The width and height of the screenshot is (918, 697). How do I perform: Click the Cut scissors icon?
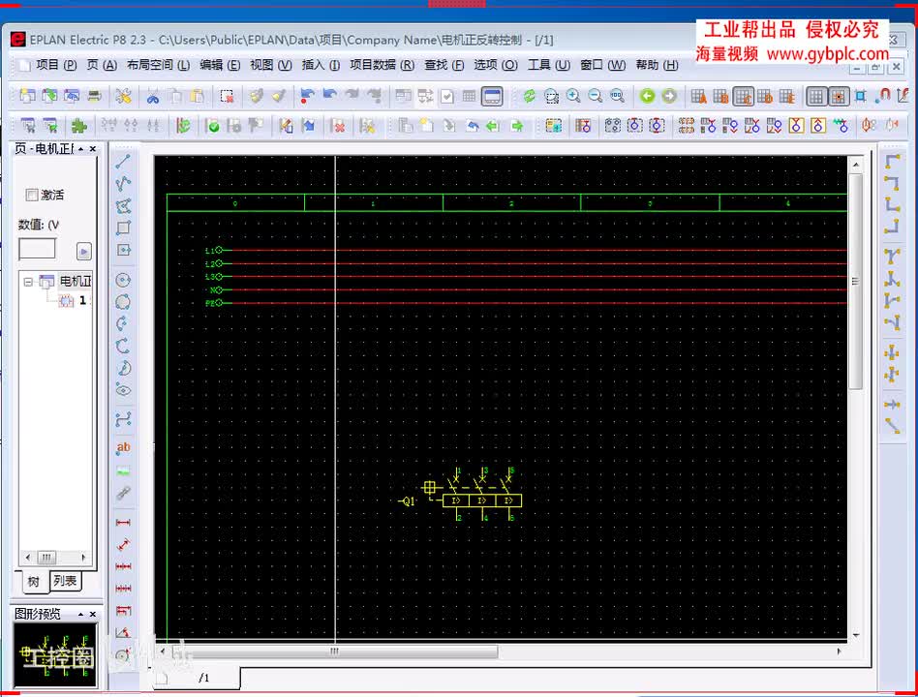tap(152, 96)
